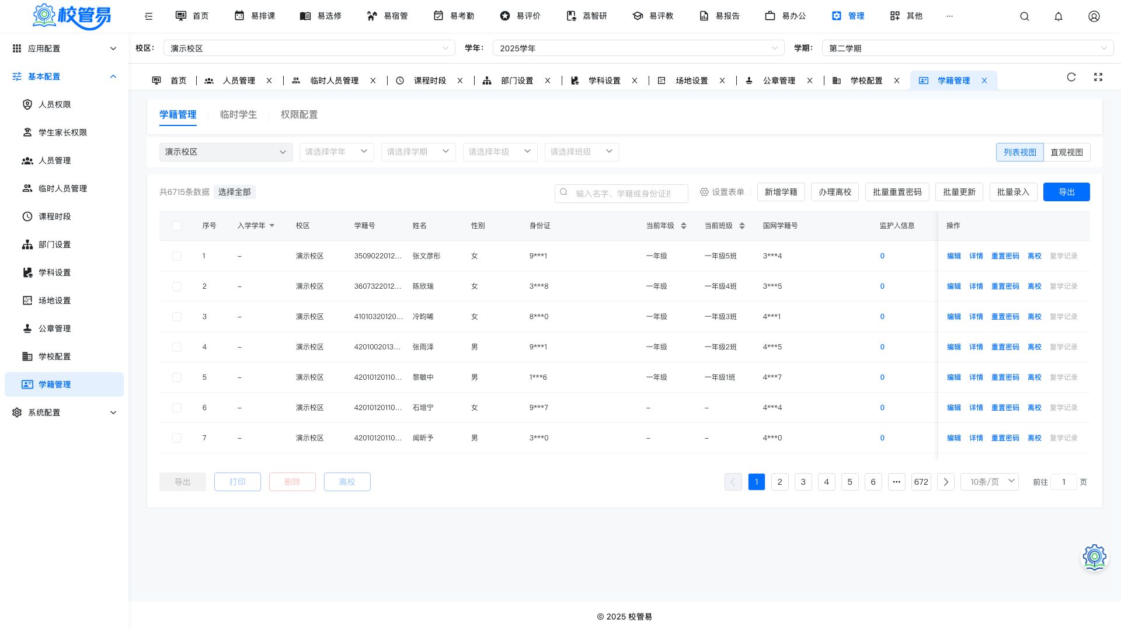The width and height of the screenshot is (1121, 630).
Task: Open the 10条/页 page size dropdown
Action: click(x=990, y=482)
